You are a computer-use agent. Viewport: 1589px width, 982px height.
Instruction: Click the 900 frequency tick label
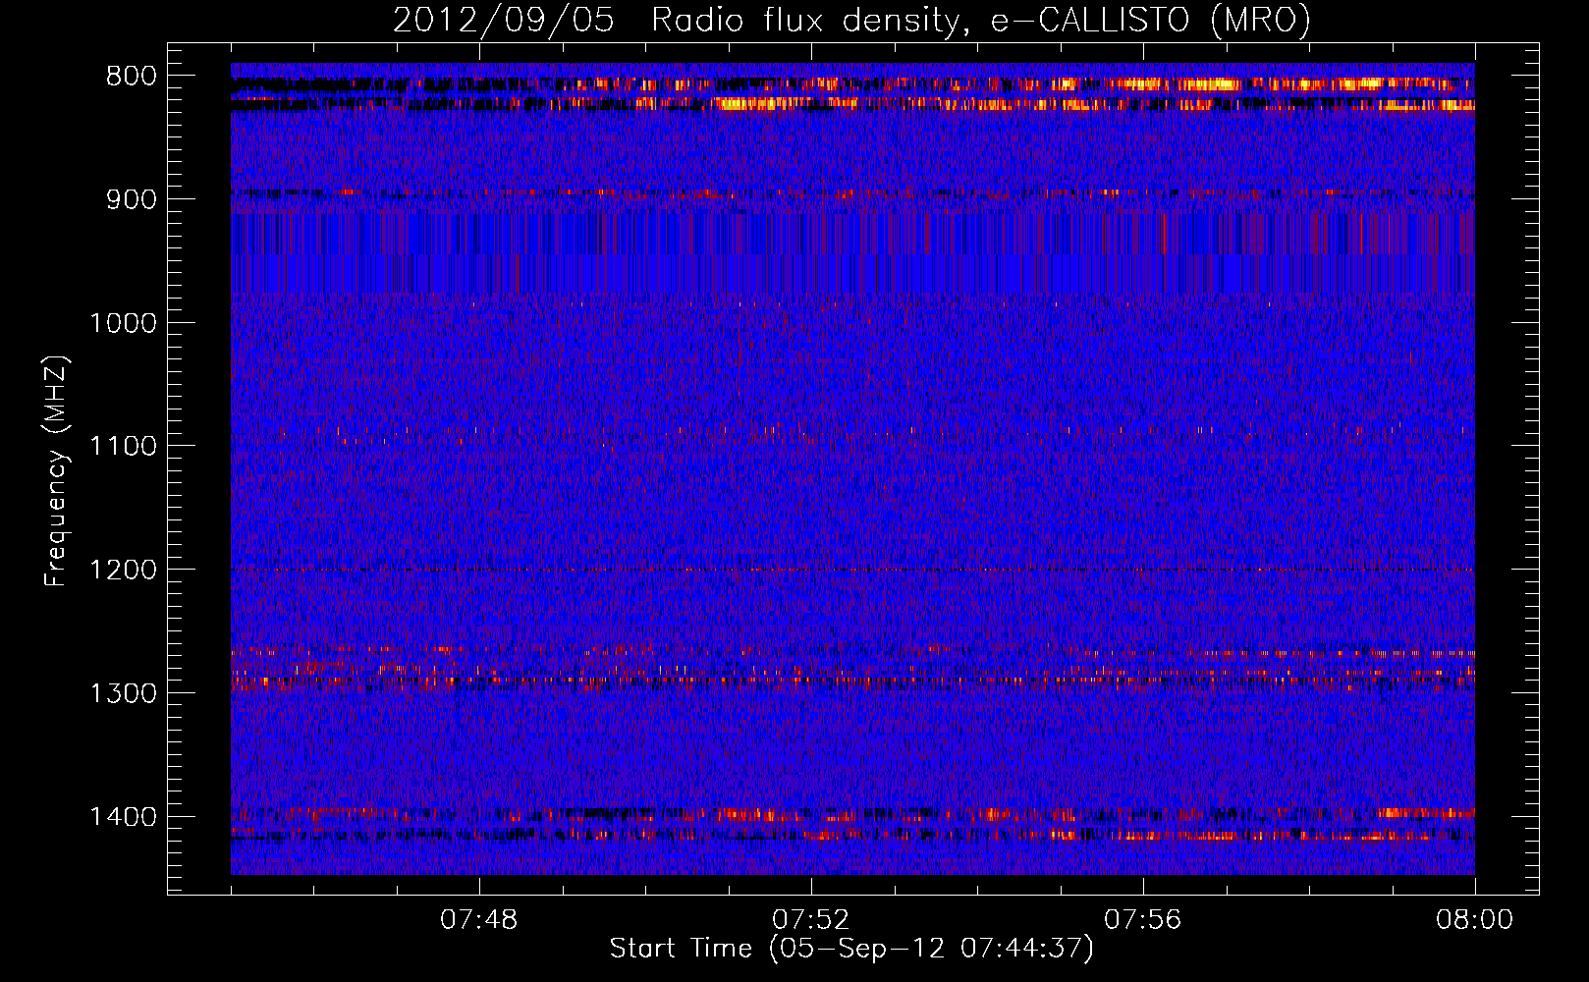click(x=132, y=199)
